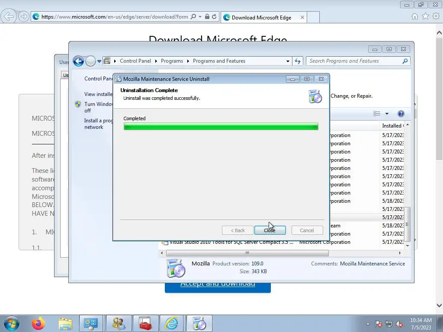The height and width of the screenshot is (332, 443).
Task: Close the Mozilla Maintenance Service uninstaller
Action: pos(270,230)
